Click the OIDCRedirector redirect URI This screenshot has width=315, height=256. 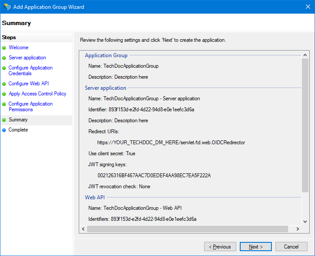pos(171,143)
